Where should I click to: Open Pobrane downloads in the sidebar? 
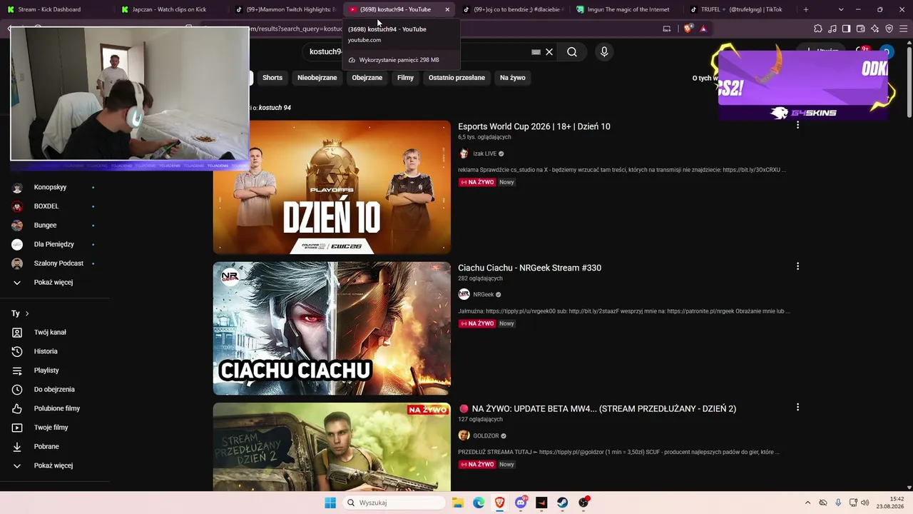click(x=54, y=446)
